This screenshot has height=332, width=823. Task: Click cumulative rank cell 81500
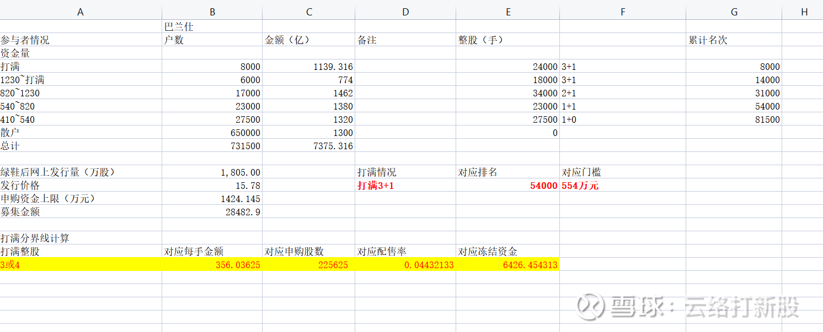[x=734, y=119]
